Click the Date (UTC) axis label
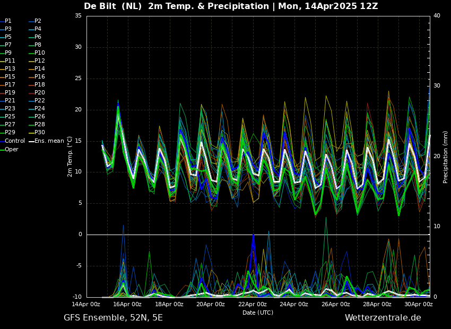This screenshot has width=451, height=329. [x=258, y=313]
